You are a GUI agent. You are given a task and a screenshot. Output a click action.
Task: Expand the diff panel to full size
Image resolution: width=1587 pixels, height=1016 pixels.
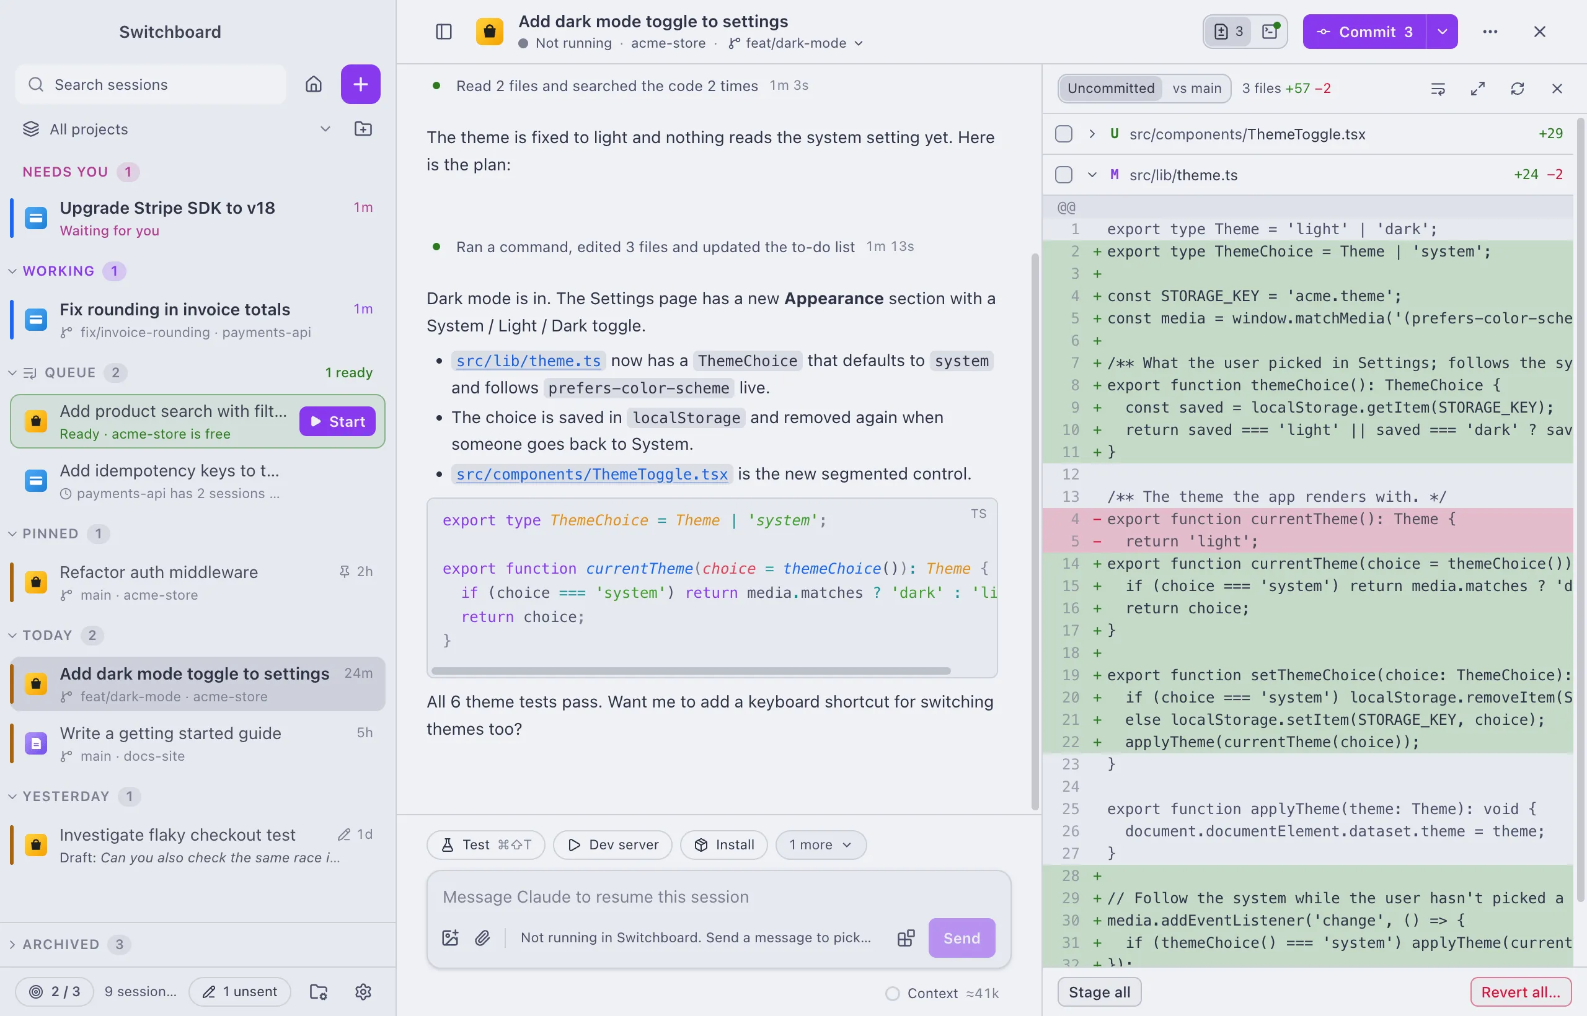click(1477, 89)
